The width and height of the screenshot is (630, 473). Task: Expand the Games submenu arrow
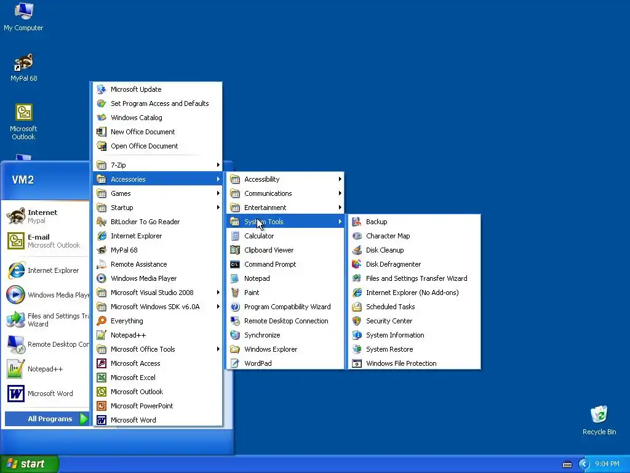218,193
